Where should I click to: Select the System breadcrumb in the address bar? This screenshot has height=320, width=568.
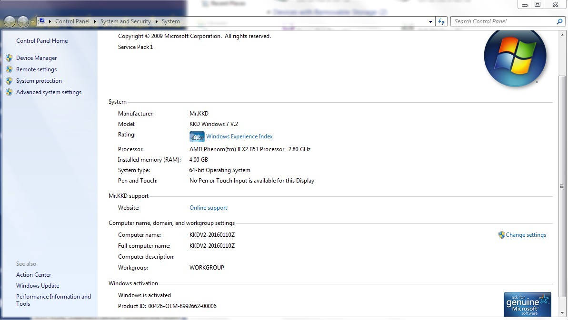pyautogui.click(x=170, y=21)
